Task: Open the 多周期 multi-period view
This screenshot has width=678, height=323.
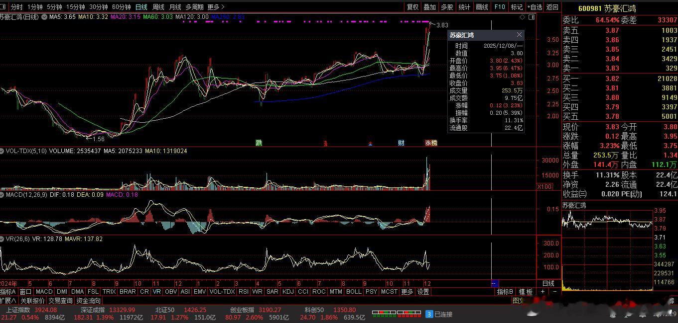Action: pos(195,7)
